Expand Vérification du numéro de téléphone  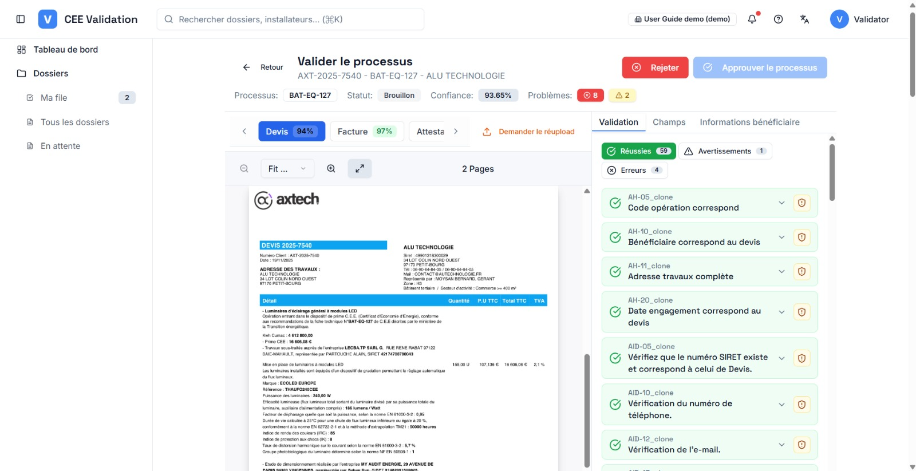click(781, 405)
